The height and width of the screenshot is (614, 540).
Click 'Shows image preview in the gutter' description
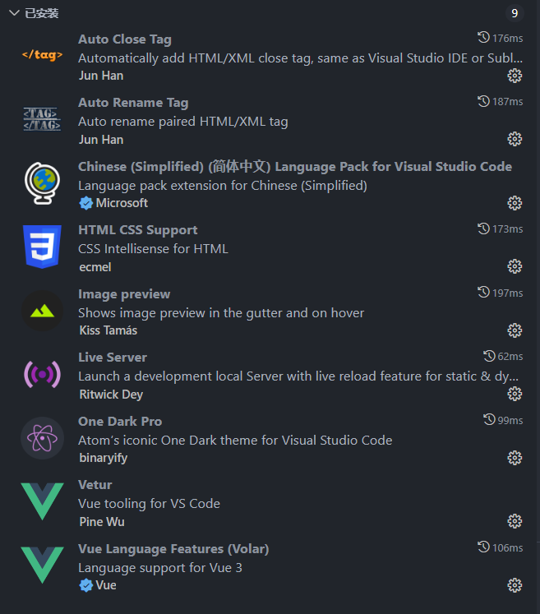click(221, 313)
